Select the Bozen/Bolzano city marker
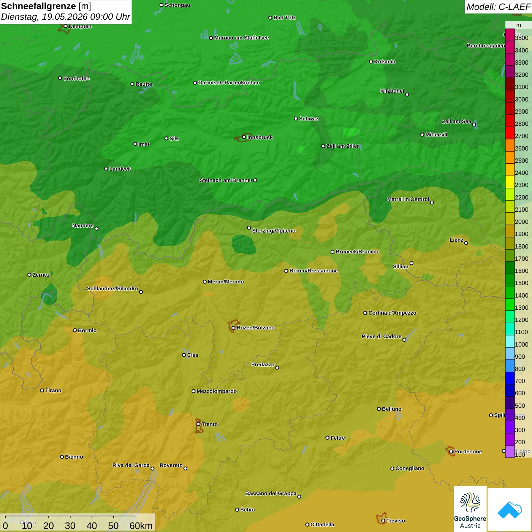532x532 pixels. tap(233, 328)
